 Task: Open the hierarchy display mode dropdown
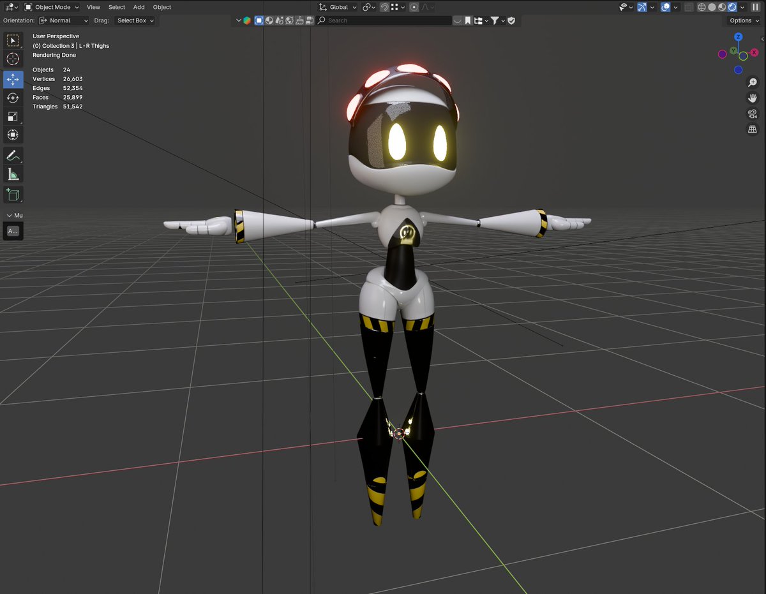tap(481, 20)
